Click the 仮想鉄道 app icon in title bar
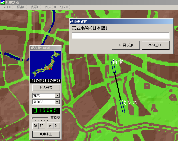Screen dimensions: 178x141 tap(2, 2)
